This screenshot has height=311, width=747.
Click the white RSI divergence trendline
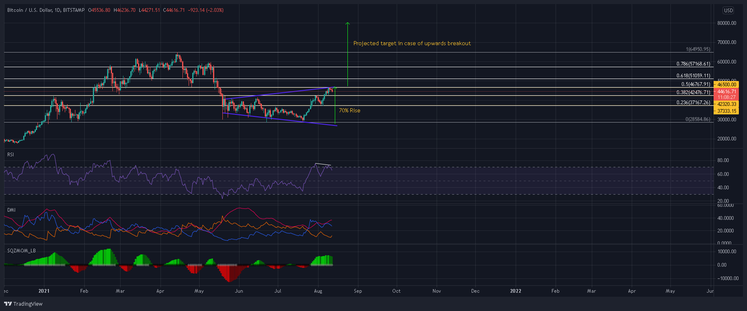pyautogui.click(x=323, y=164)
